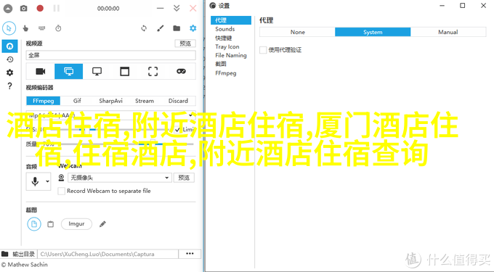Switch to the Gif encoder tab

pyautogui.click(x=77, y=101)
